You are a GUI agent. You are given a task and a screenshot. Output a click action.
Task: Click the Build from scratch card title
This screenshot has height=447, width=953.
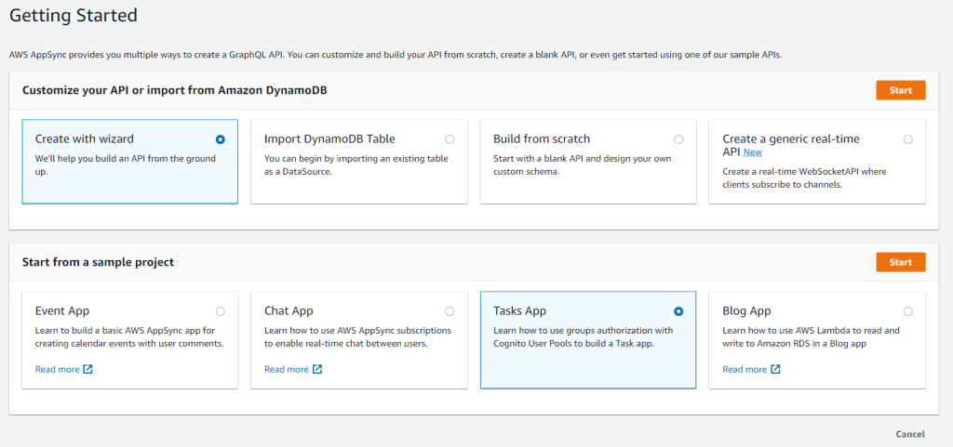coord(542,138)
